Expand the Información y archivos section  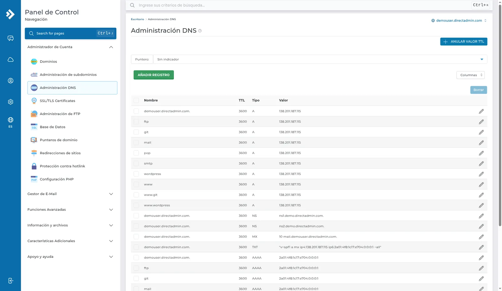(70, 225)
